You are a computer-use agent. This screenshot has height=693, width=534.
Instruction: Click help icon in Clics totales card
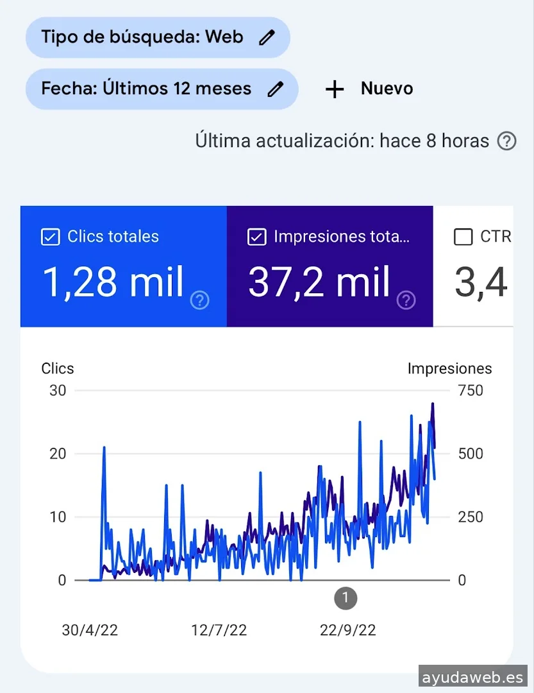[x=200, y=300]
